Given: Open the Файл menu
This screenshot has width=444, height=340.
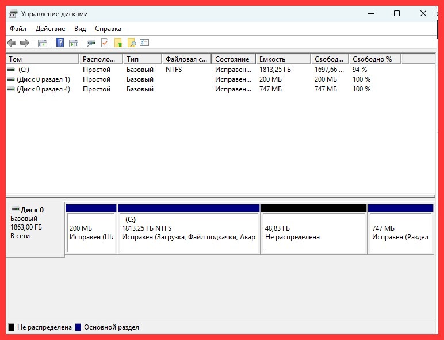Looking at the screenshot, I should coord(18,29).
